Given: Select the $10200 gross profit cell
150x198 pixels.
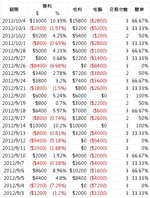Looking at the screenshot, I should [78, 171].
